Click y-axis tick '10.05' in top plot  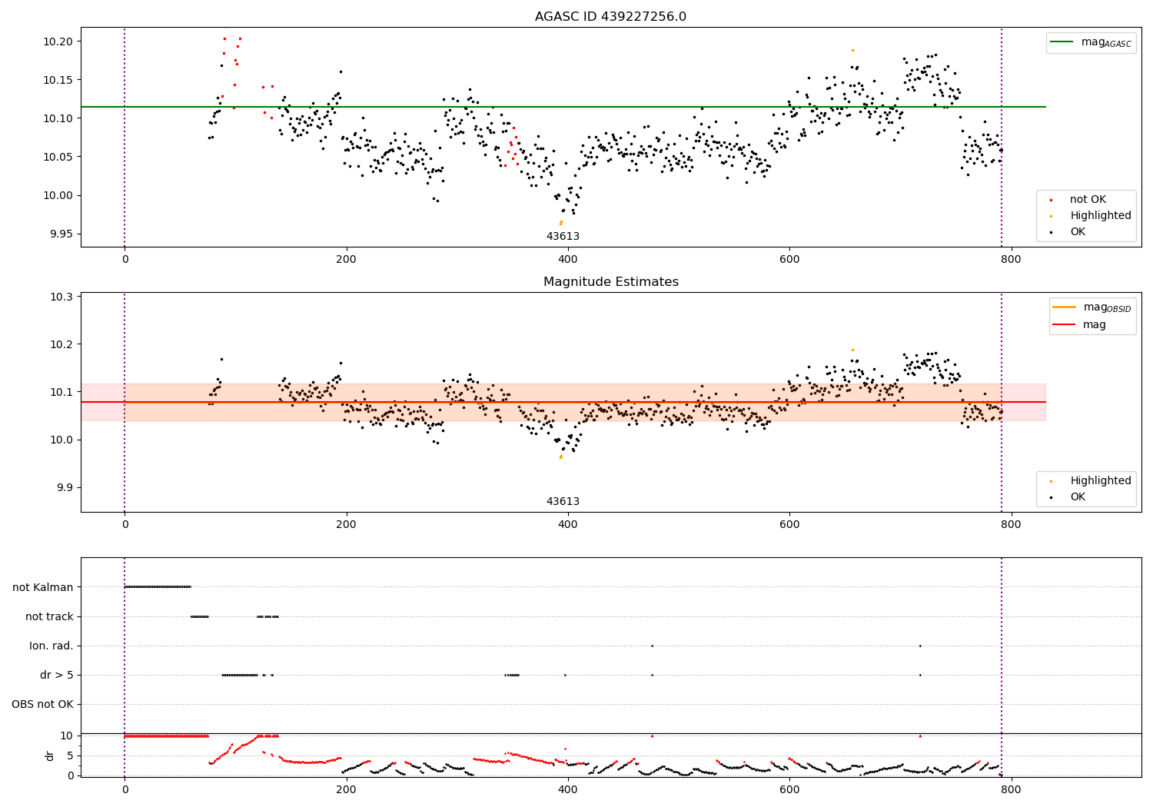tap(58, 157)
